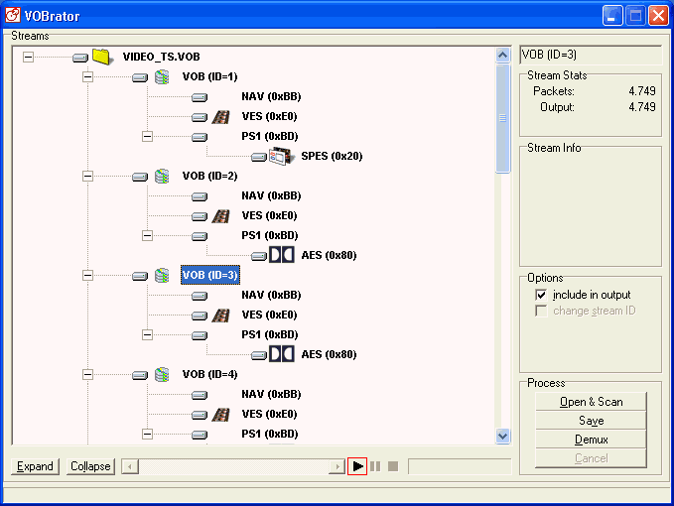
Task: Click the Save button
Action: pyautogui.click(x=591, y=421)
